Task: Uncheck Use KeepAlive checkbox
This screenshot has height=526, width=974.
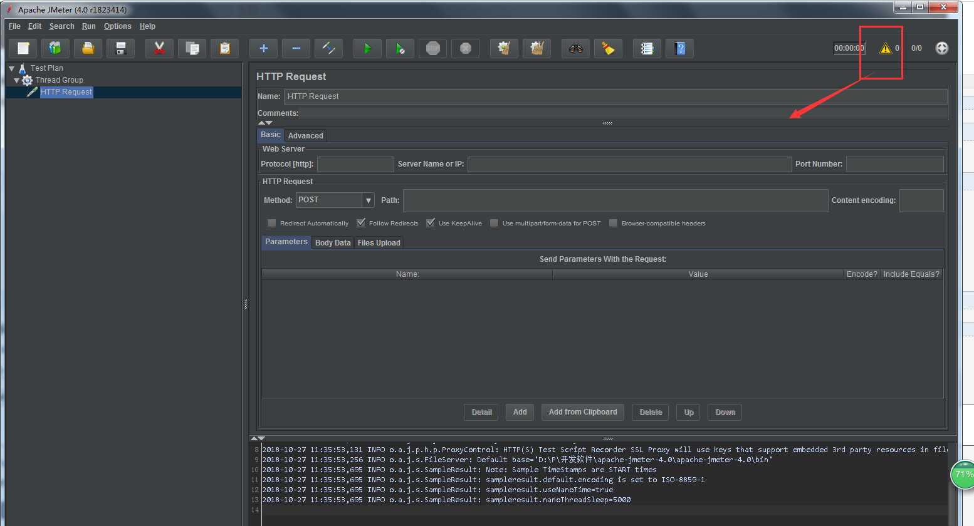Action: [x=430, y=223]
